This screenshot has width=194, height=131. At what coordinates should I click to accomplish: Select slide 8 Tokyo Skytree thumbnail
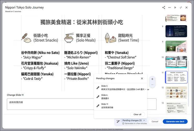176,31
